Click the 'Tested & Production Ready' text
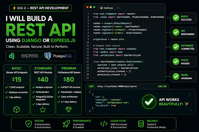The width and height of the screenshot is (199, 132). (x=156, y=126)
